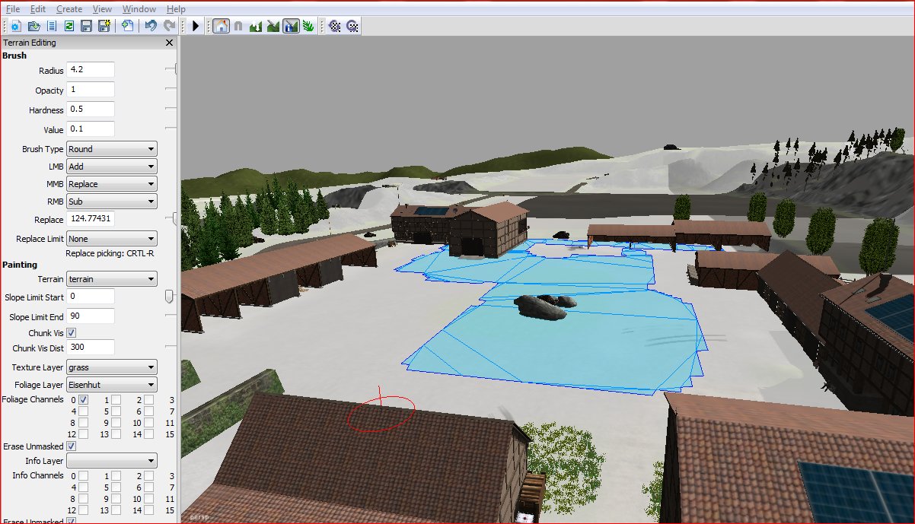Select the green terrain smooth brush icon
The height and width of the screenshot is (524, 915).
[273, 26]
